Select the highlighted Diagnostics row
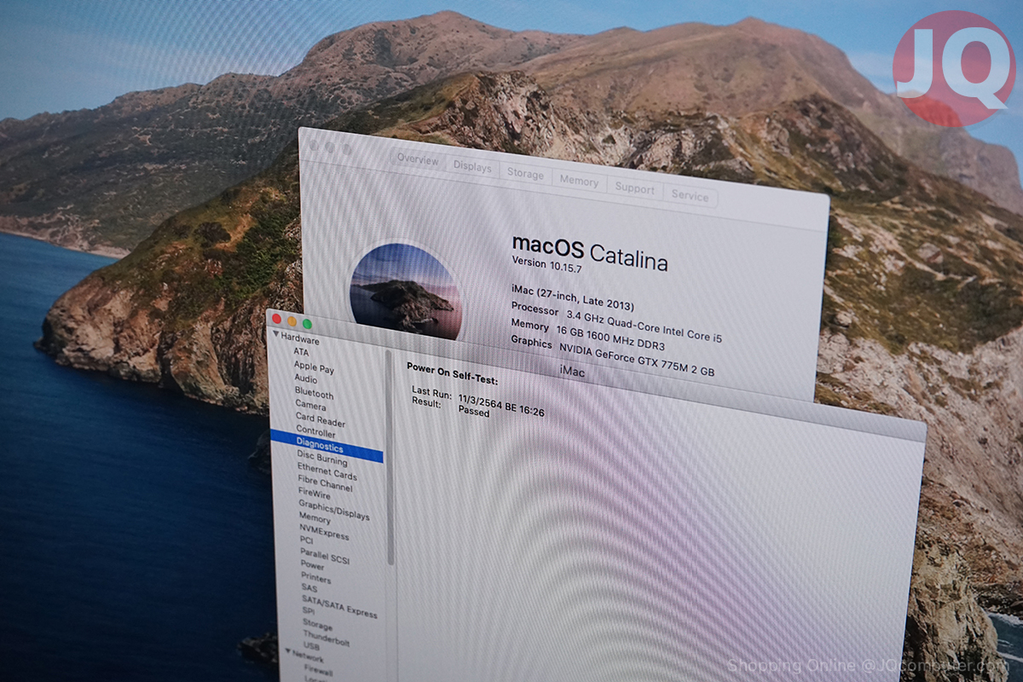Viewport: 1023px width, 682px height. pyautogui.click(x=327, y=447)
